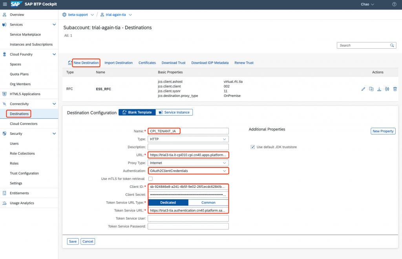Open Cloud Connectors in the sidebar
This screenshot has height=259, width=402.
tap(24, 124)
